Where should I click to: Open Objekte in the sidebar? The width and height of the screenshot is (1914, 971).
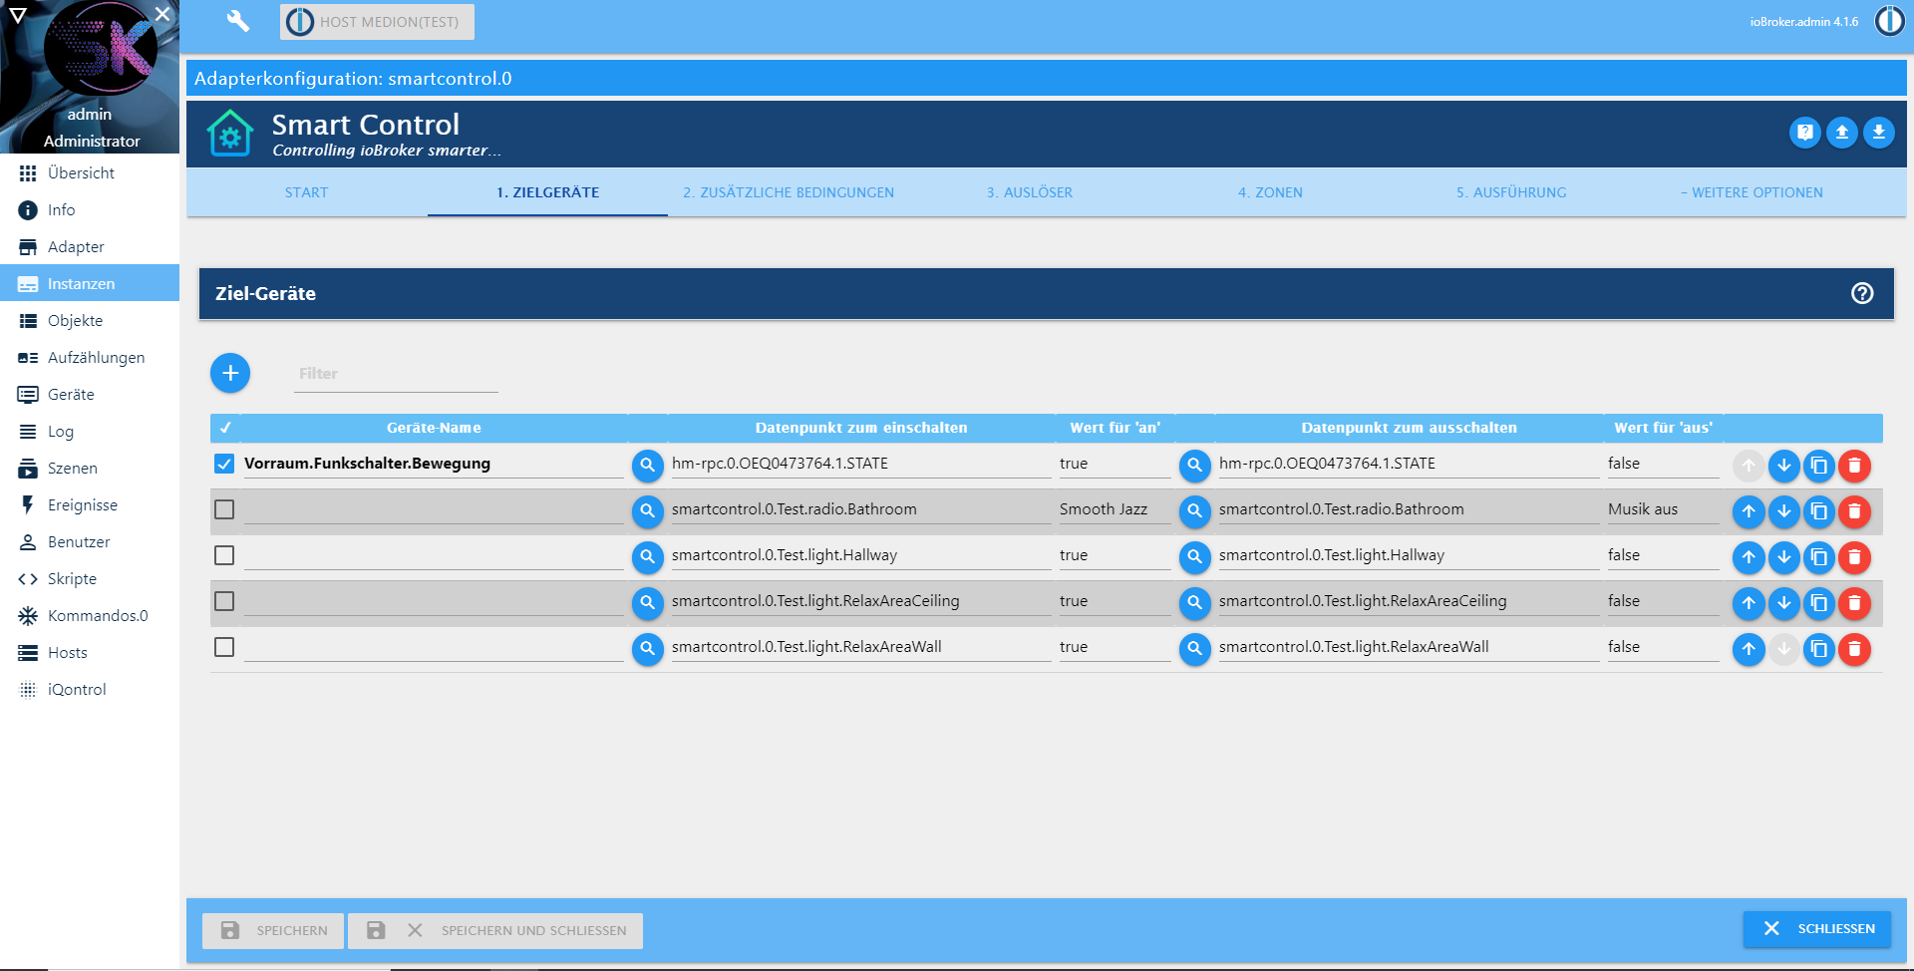tap(90, 320)
